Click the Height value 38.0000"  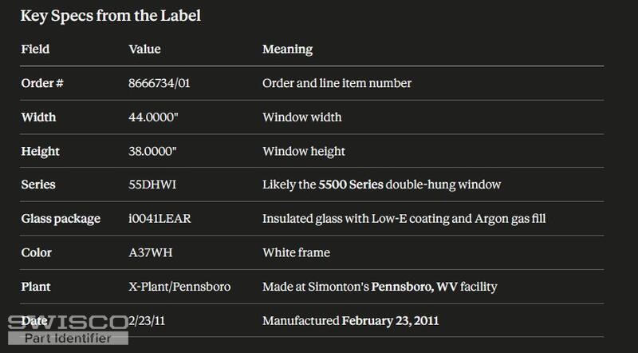tap(152, 151)
